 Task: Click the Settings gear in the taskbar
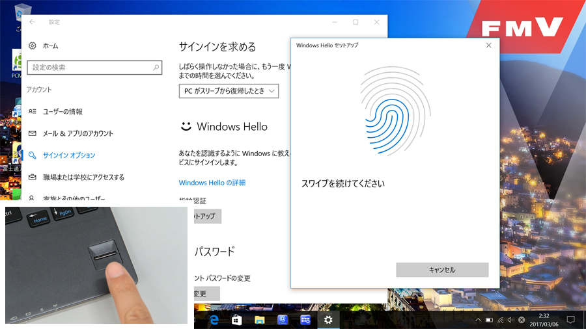pos(328,319)
